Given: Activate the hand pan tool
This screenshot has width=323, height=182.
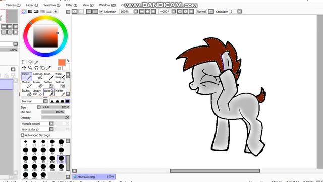Looking at the screenshot, I should pyautogui.click(x=42, y=68).
